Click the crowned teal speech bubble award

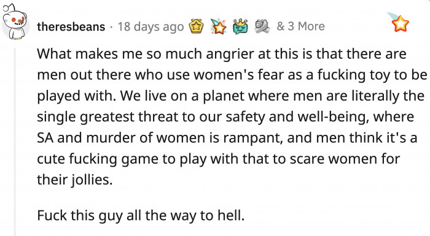pos(240,26)
